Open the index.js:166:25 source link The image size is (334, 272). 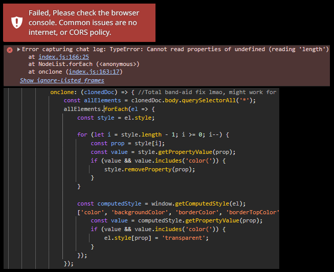click(64, 57)
